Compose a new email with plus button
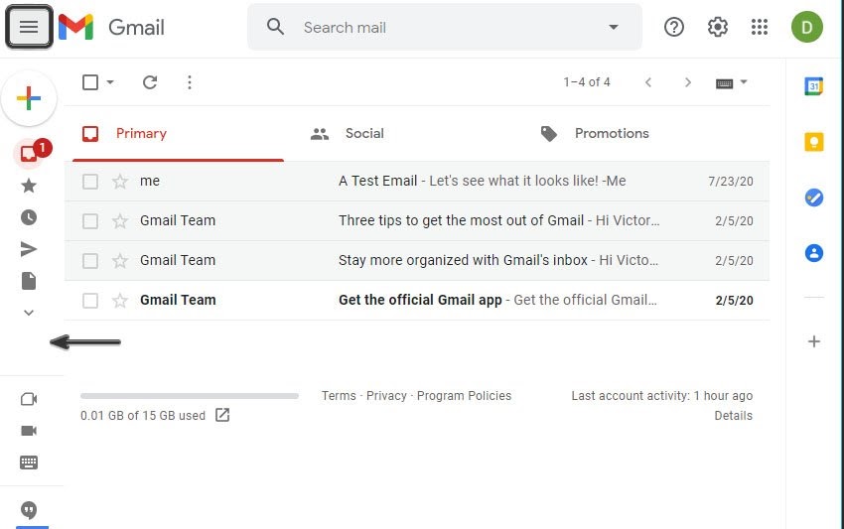Image resolution: width=844 pixels, height=529 pixels. tap(29, 98)
